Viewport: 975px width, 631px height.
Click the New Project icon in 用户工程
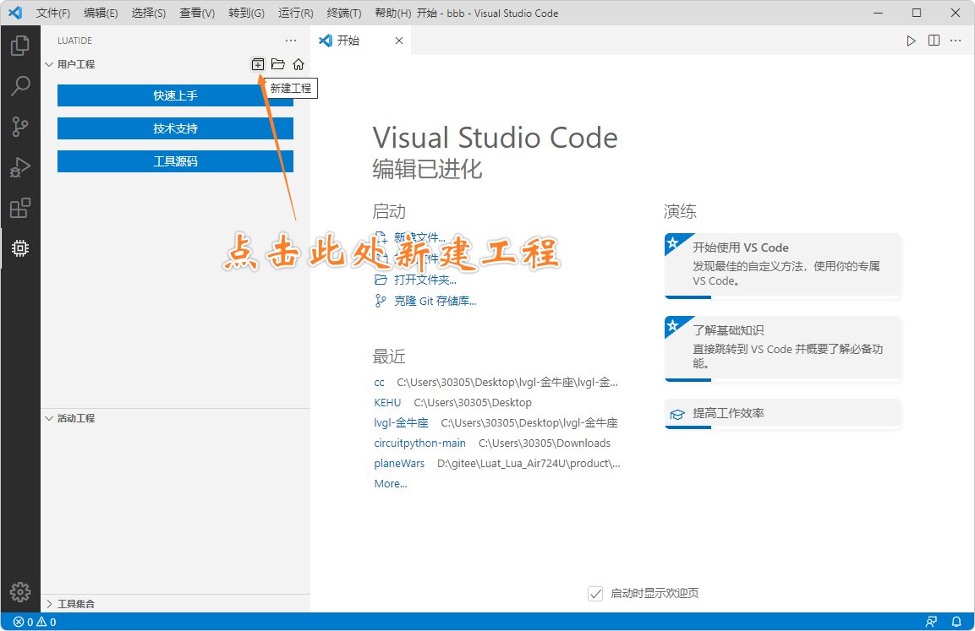click(257, 64)
